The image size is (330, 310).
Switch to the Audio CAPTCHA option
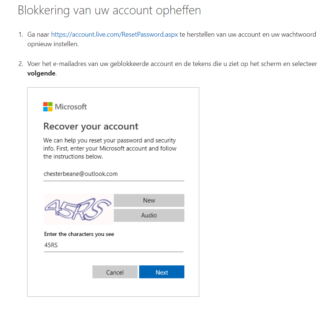[149, 215]
